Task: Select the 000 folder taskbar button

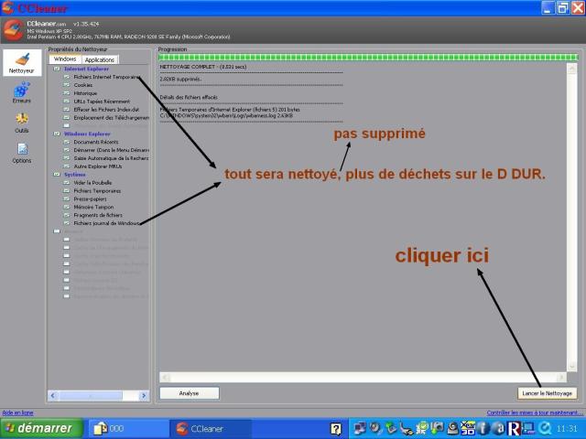Action: (127, 429)
